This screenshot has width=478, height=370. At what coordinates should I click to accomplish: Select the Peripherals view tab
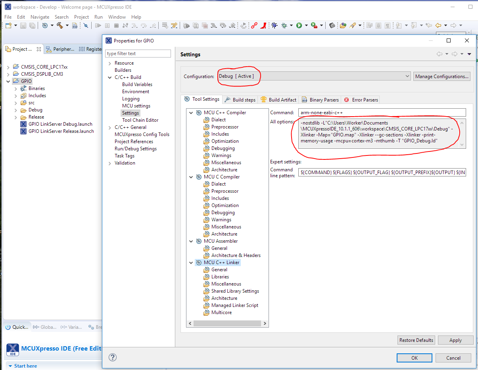(x=60, y=49)
